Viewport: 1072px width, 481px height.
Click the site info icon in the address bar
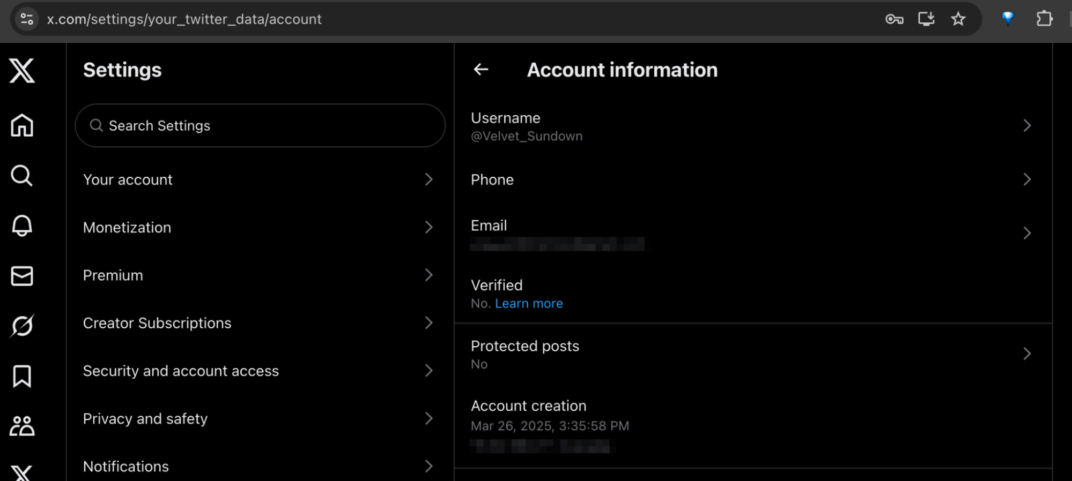pos(27,19)
